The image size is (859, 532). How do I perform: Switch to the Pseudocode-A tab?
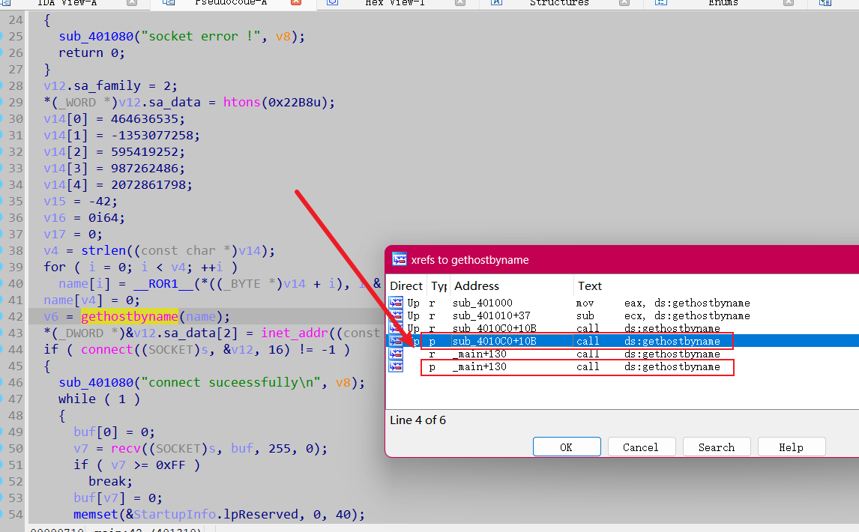pos(231,3)
